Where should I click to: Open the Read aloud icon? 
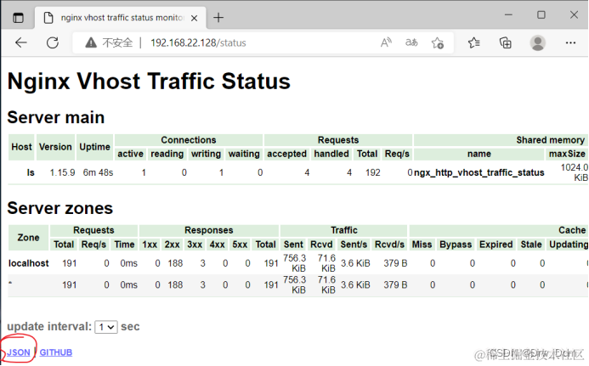(386, 42)
